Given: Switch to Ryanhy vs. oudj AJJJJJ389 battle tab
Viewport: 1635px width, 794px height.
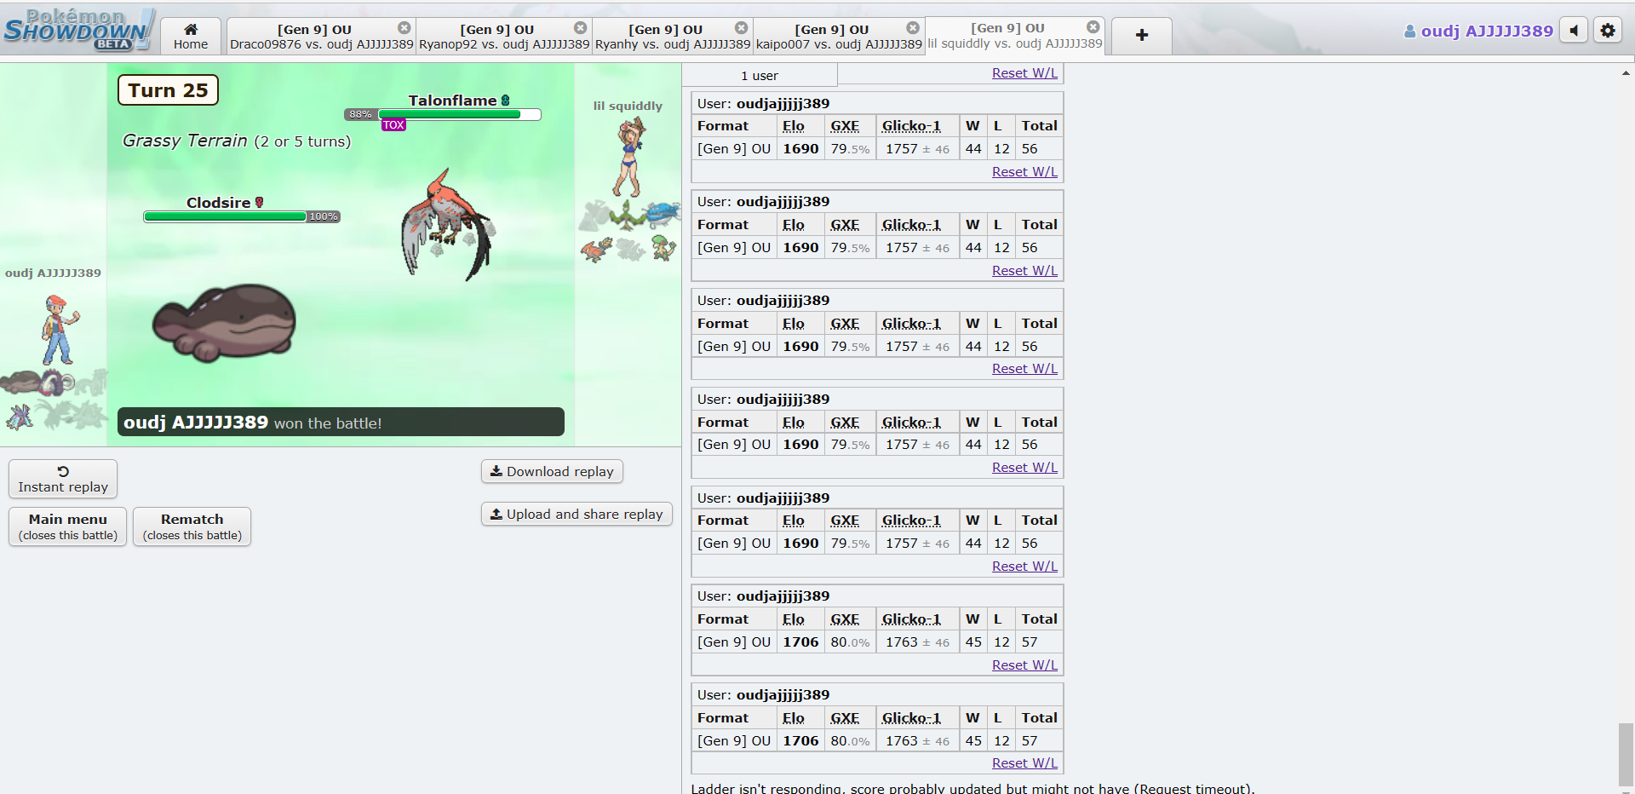Looking at the screenshot, I should point(672,36).
